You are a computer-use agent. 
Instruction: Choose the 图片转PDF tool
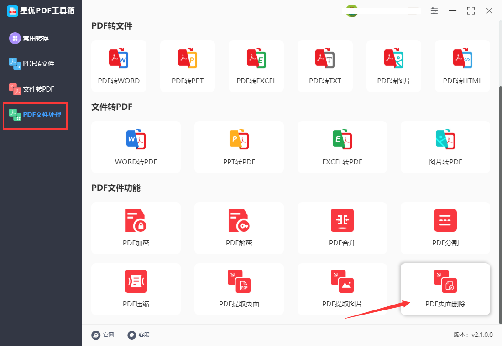[x=445, y=147]
